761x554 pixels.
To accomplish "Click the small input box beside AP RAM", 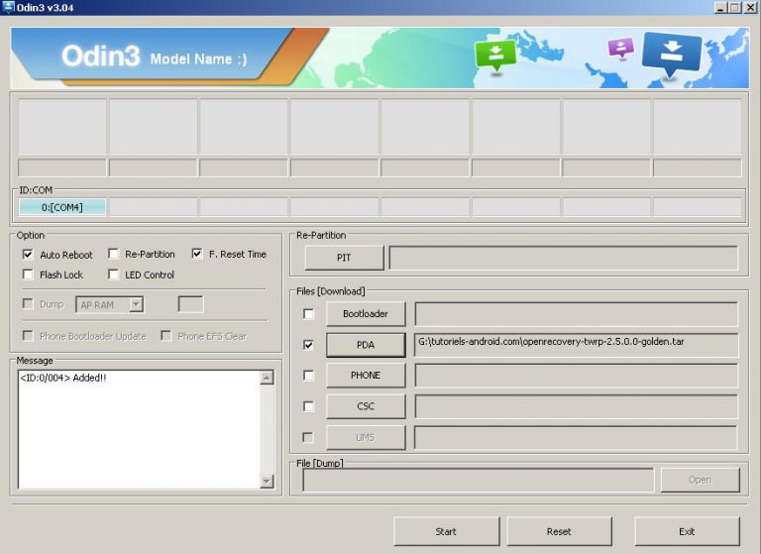I will [190, 304].
